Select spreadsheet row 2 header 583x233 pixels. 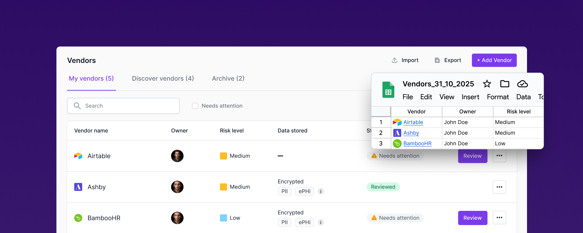point(381,133)
